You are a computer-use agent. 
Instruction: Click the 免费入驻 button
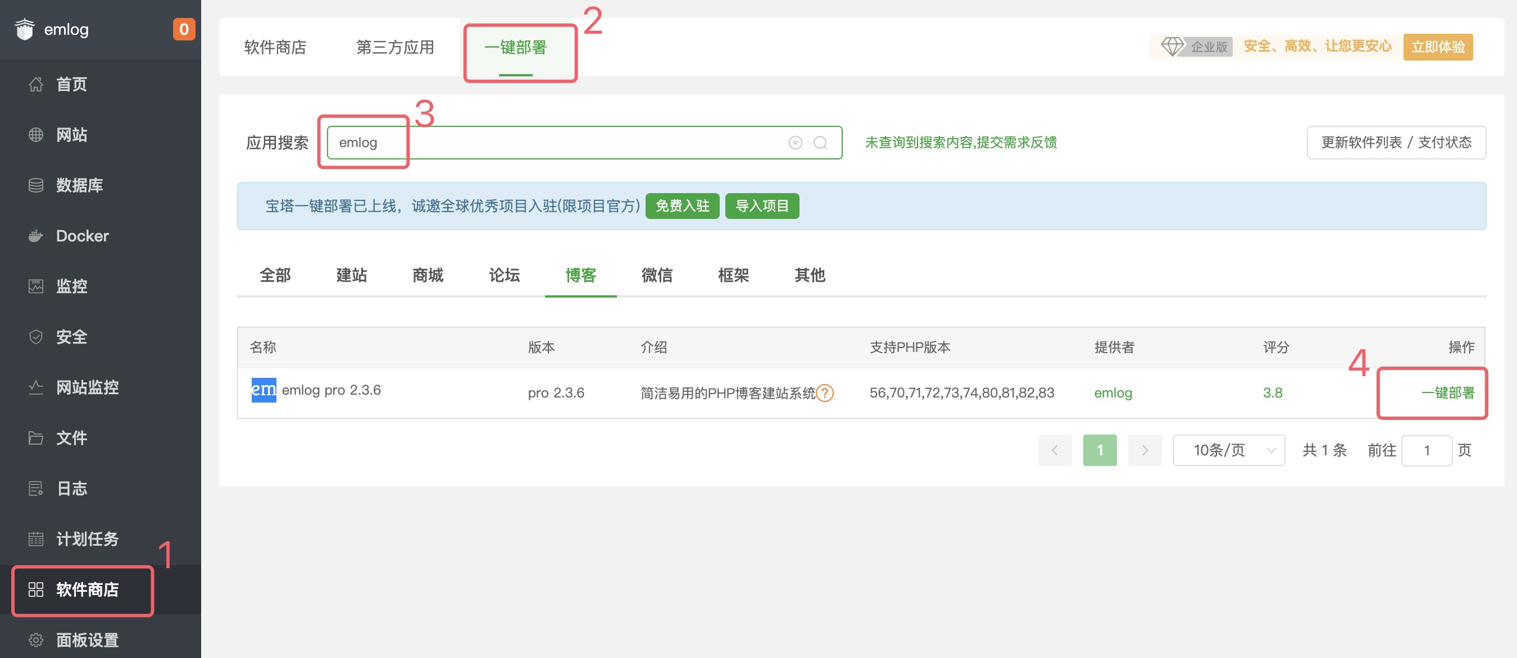(x=682, y=206)
